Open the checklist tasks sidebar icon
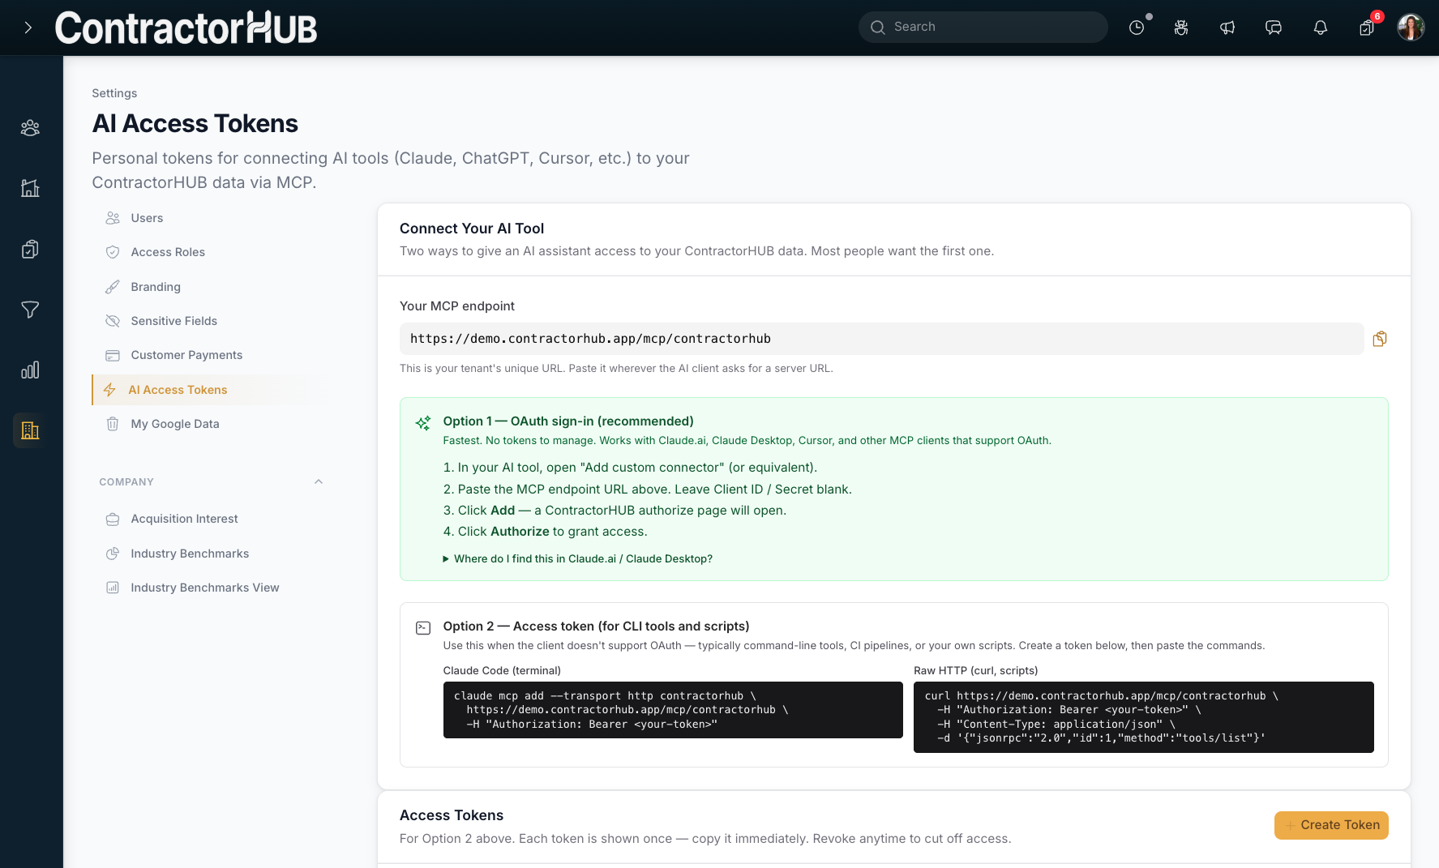This screenshot has height=868, width=1439. coord(30,249)
